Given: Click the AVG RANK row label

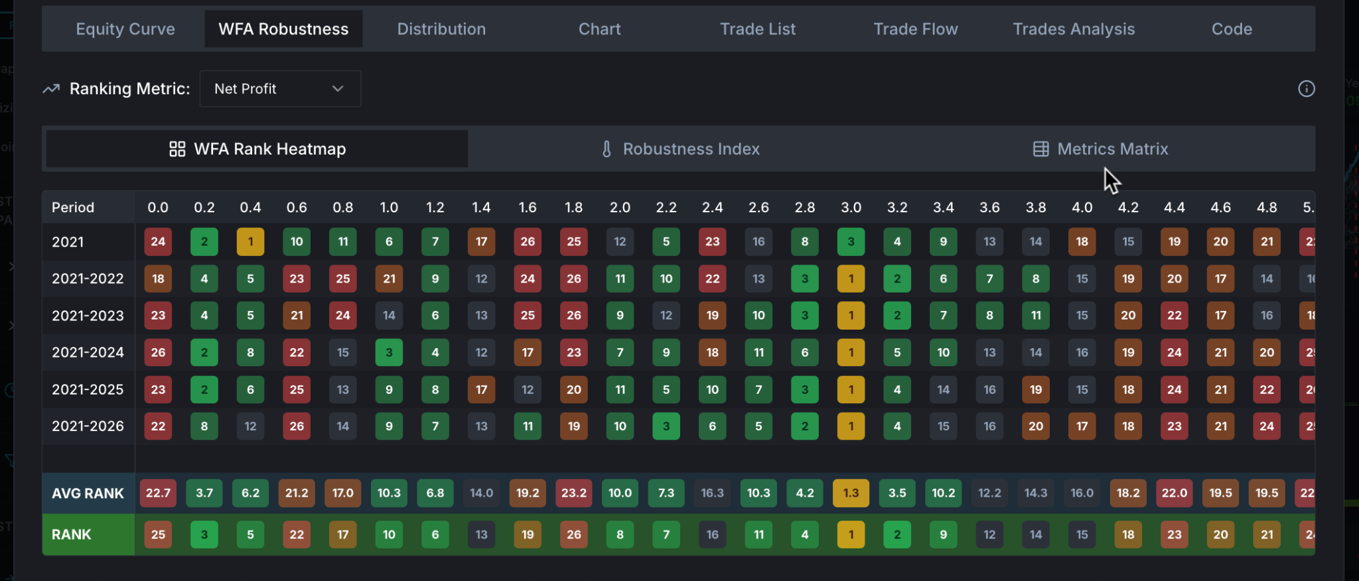Looking at the screenshot, I should click(x=88, y=493).
